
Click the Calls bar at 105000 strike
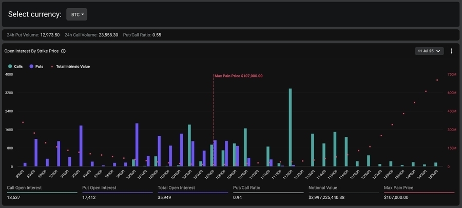pyautogui.click(x=189, y=145)
